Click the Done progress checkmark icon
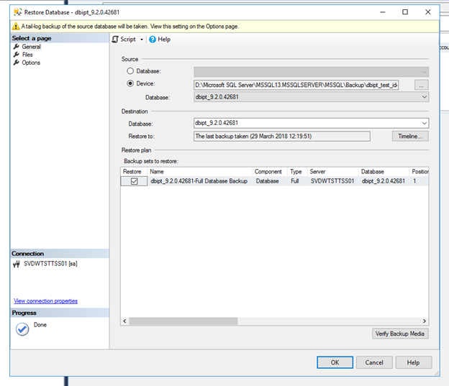 22,329
